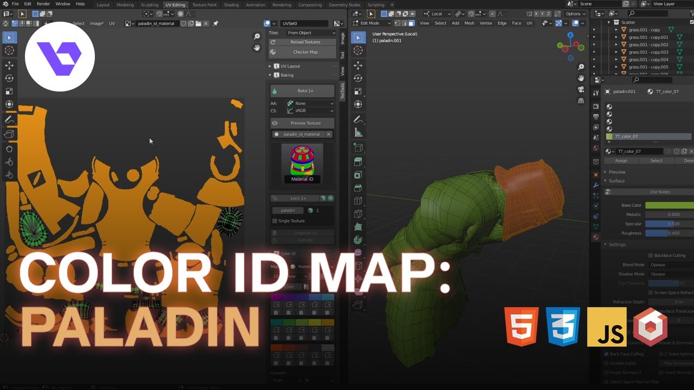Image resolution: width=694 pixels, height=390 pixels.
Task: Click the pan hand icon in 3D viewport
Action: [581, 78]
